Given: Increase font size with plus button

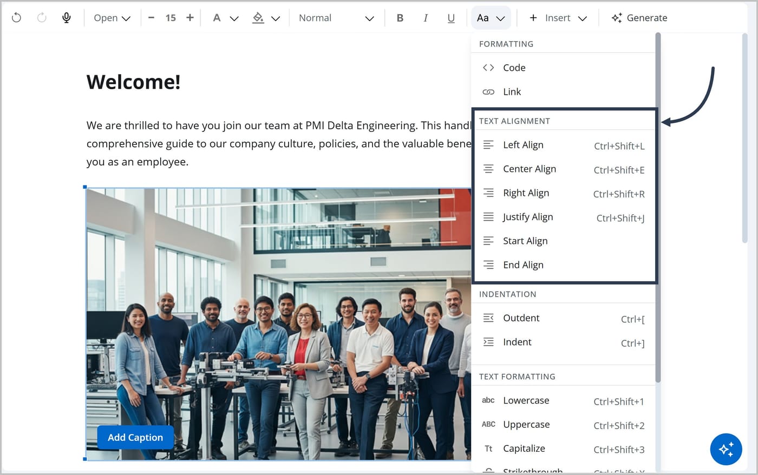Looking at the screenshot, I should [190, 18].
